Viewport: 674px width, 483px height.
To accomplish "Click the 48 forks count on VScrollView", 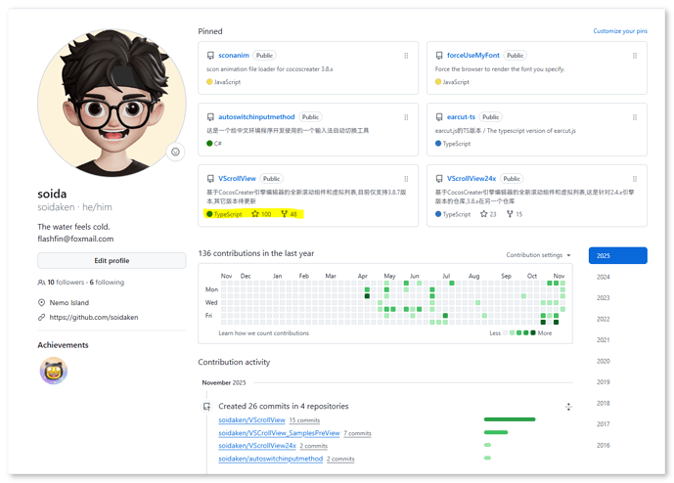I will coord(293,214).
